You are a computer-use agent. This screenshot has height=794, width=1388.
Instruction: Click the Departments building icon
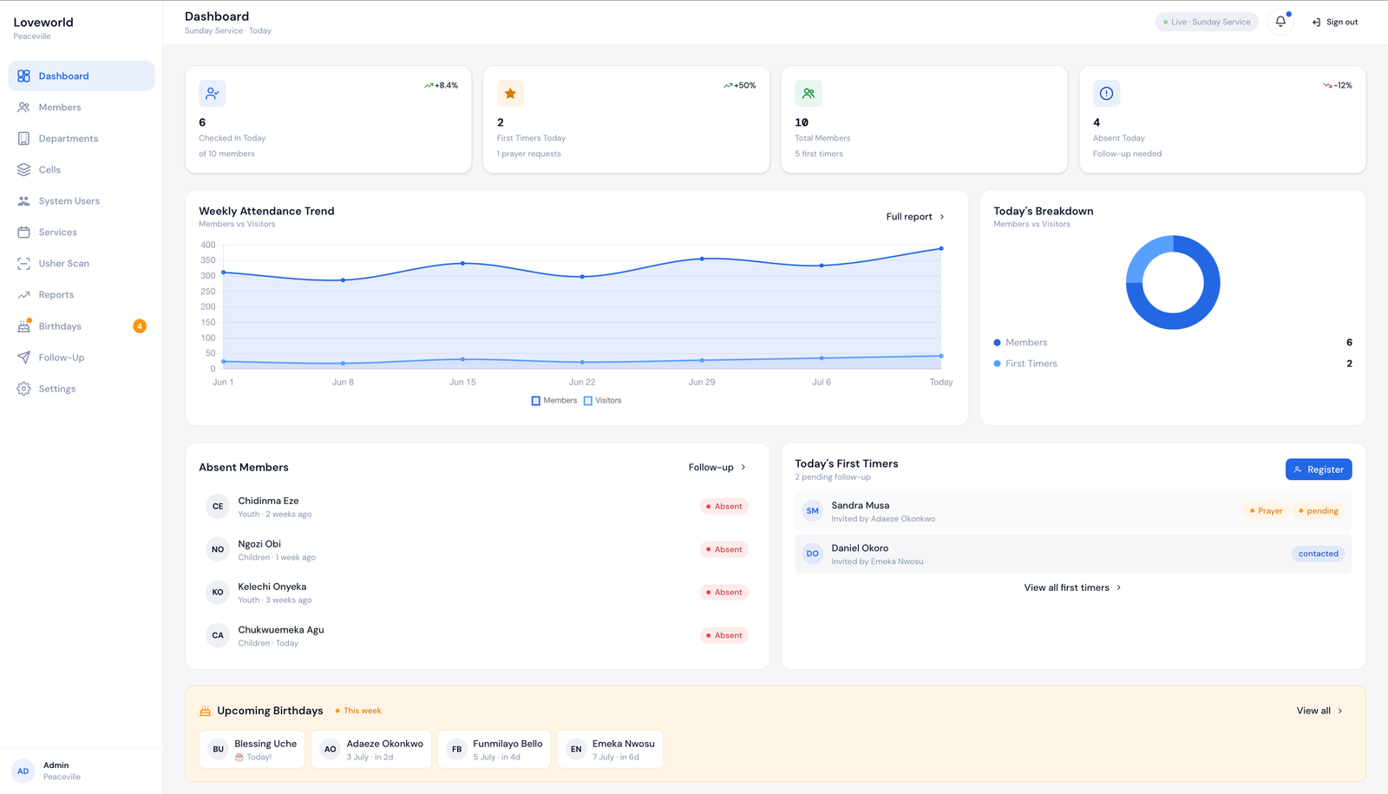tap(23, 139)
